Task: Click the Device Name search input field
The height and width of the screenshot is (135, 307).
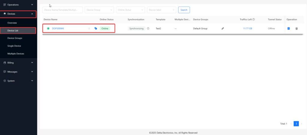Action: tap(62, 10)
